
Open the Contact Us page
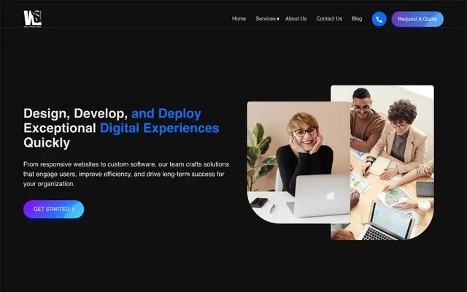(329, 19)
